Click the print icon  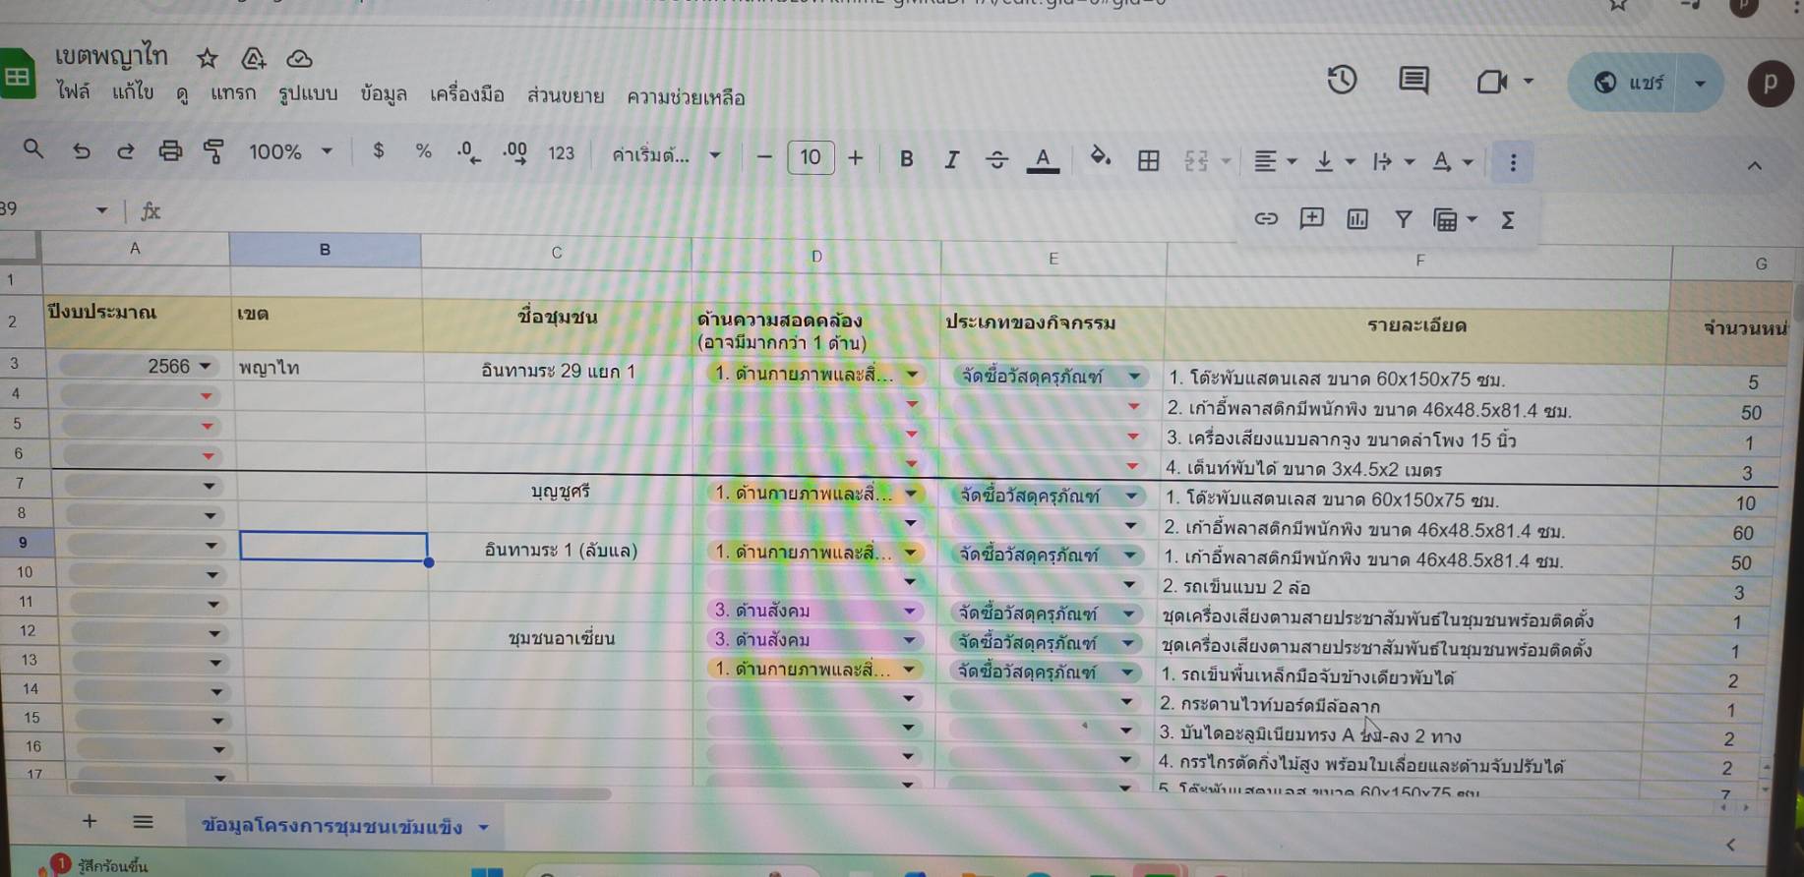click(x=170, y=151)
